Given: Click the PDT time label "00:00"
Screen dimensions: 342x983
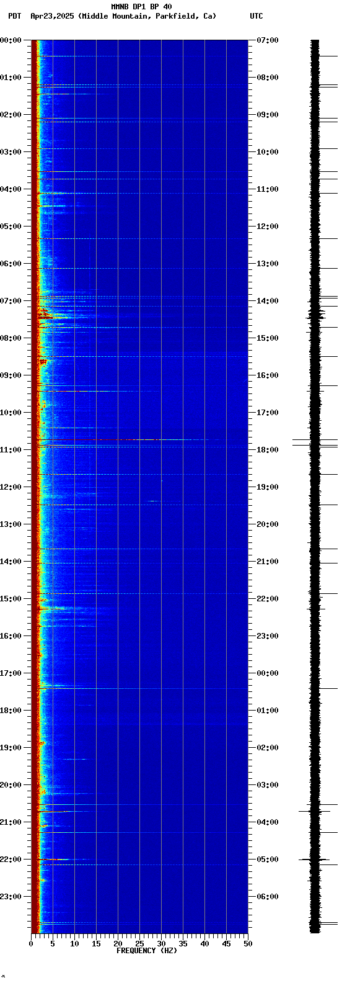Looking at the screenshot, I should pyautogui.click(x=11, y=40).
